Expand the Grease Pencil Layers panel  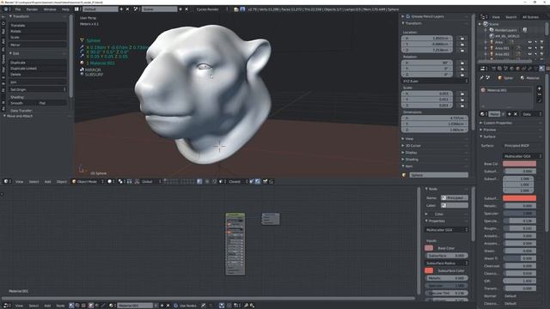(x=403, y=16)
